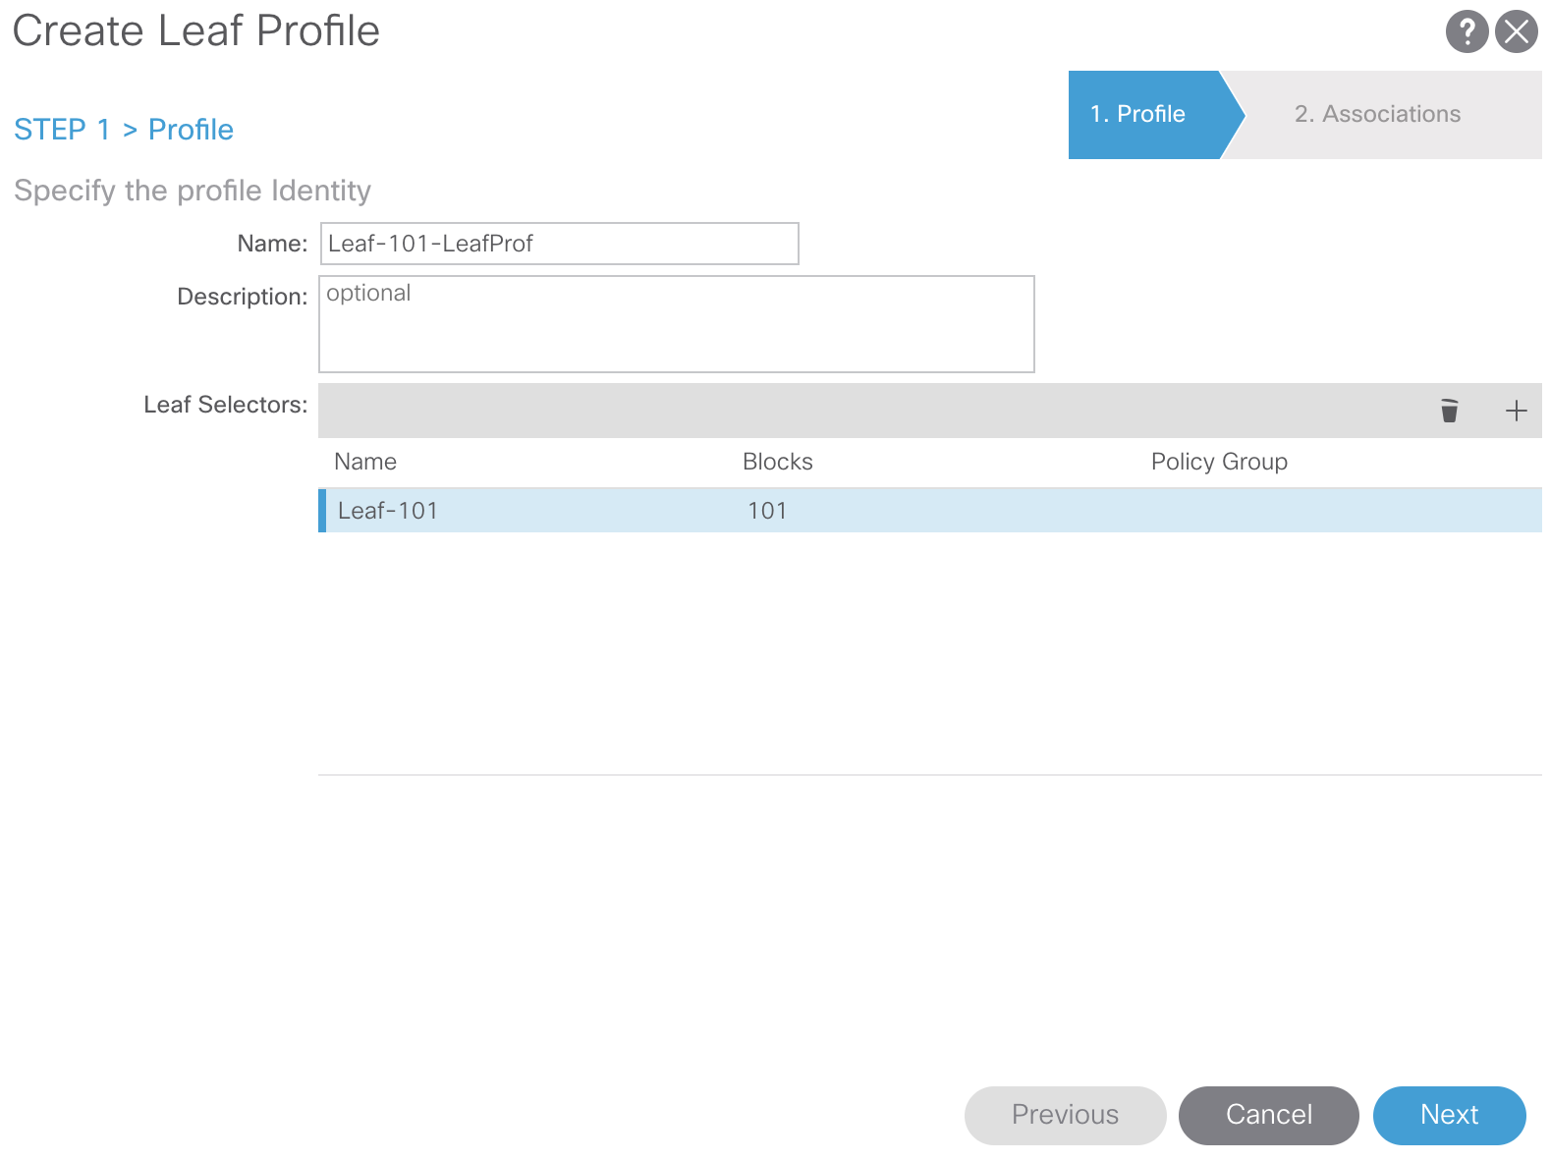Image resolution: width=1550 pixels, height=1161 pixels.
Task: Select the Leaf-101 selector row name
Action: [x=388, y=511]
